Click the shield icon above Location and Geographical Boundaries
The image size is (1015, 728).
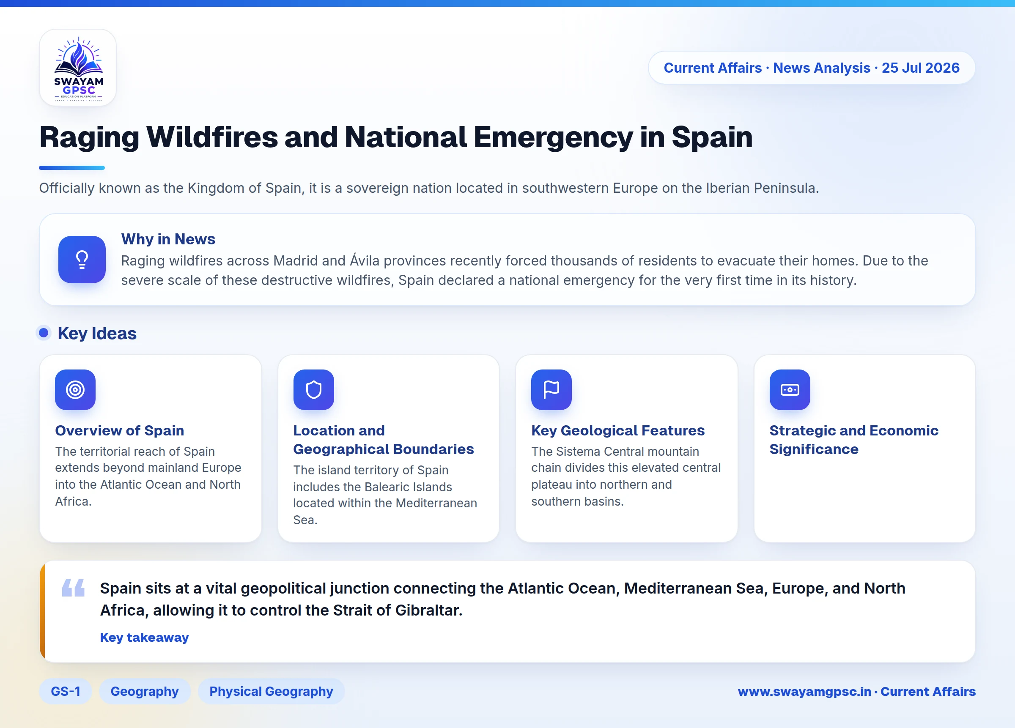[x=314, y=390]
